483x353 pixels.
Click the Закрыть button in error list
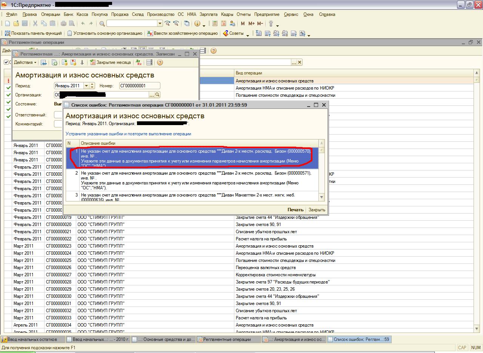pyautogui.click(x=317, y=210)
